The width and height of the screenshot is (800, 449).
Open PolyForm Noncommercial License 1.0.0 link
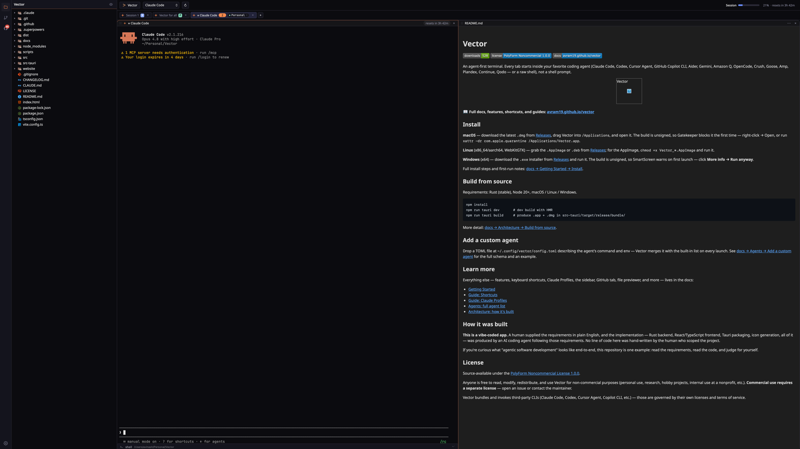point(544,373)
